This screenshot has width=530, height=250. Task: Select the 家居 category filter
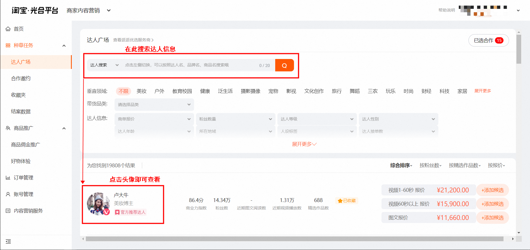[462, 91]
